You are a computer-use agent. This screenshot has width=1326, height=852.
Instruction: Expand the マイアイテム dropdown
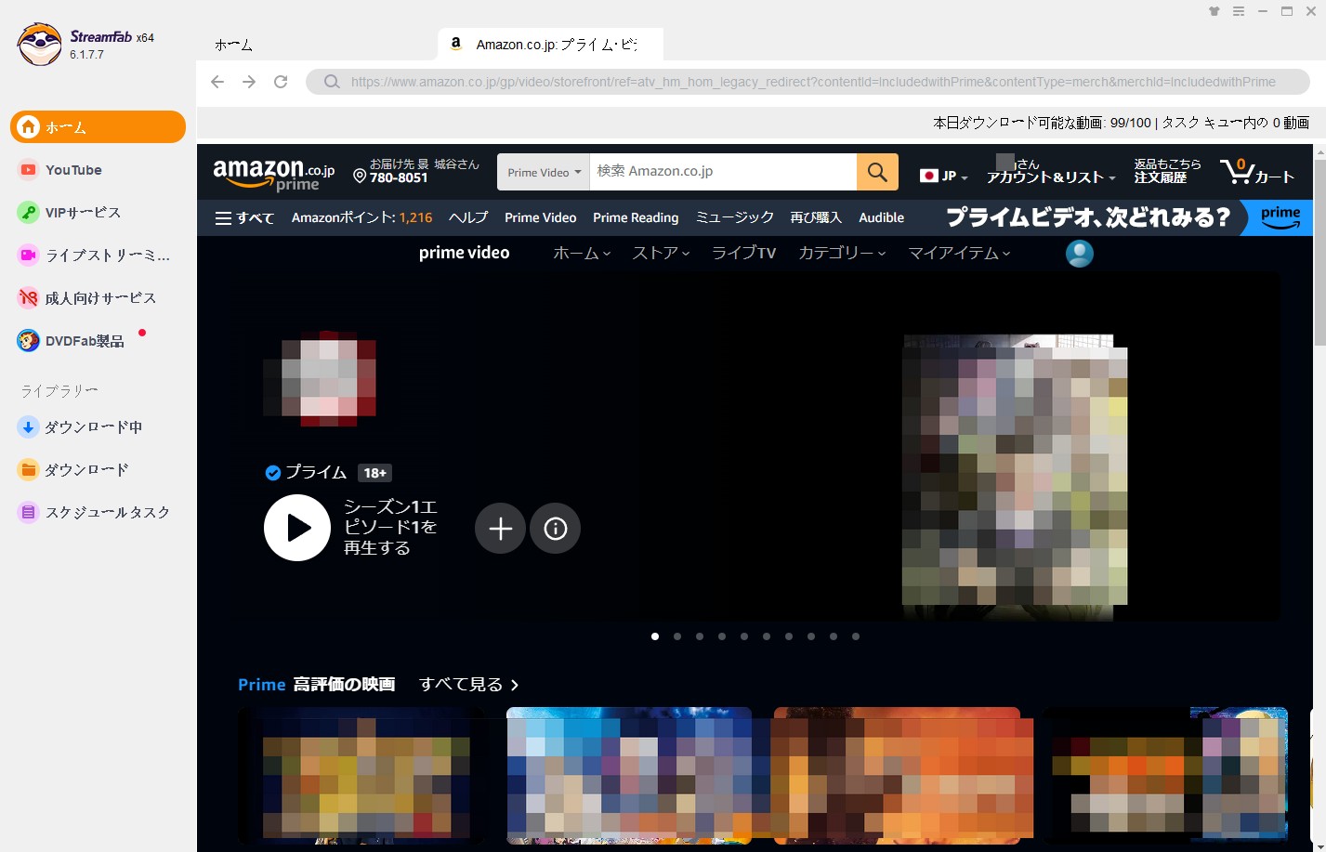(x=959, y=253)
